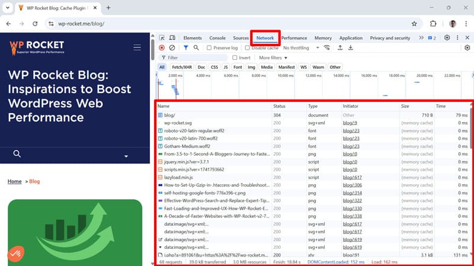Expand the More filters dropdown

[273, 57]
